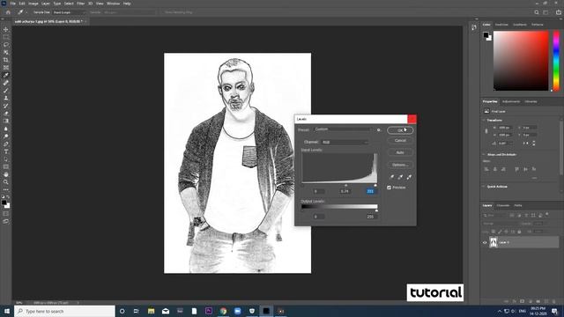Click Cancel in the Levels dialog

[400, 141]
